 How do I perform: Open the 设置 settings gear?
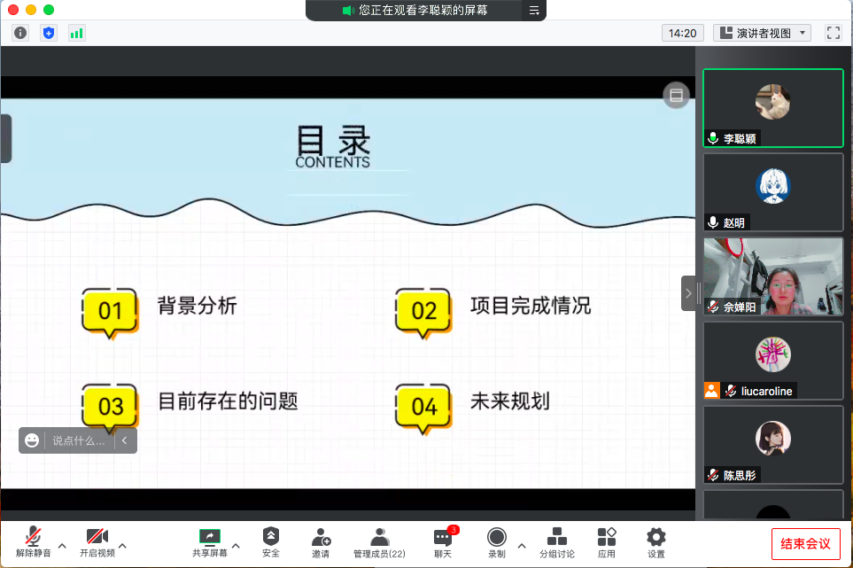click(656, 542)
